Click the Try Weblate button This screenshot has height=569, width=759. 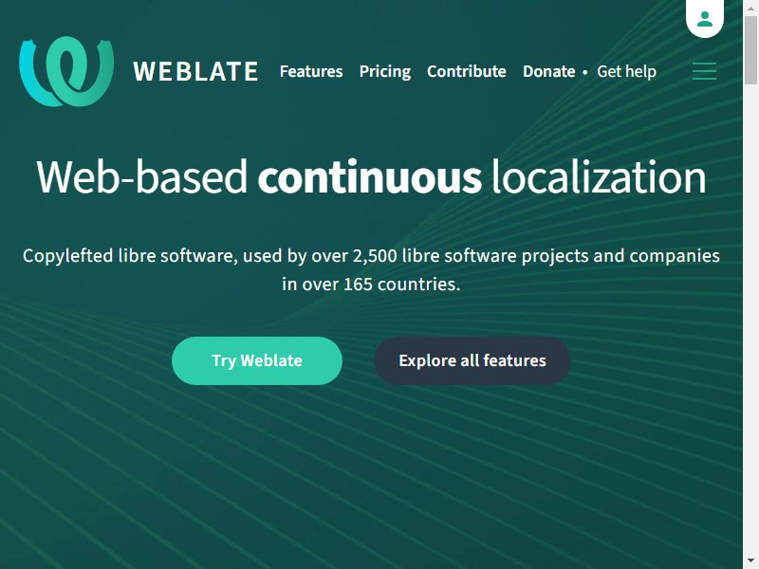[257, 360]
